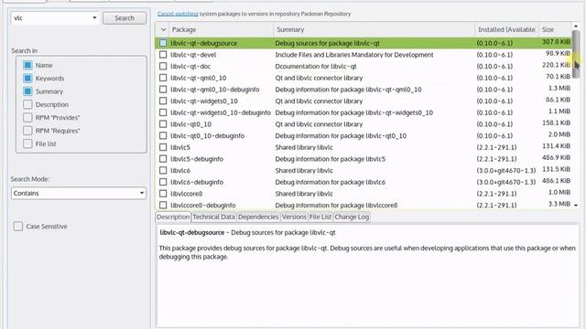Click the 307.8 KiB size value
The height and width of the screenshot is (329, 586).
pos(556,42)
